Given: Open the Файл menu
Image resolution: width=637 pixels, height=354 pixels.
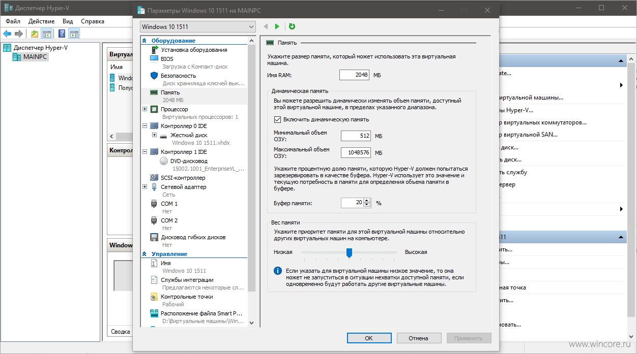Looking at the screenshot, I should coord(13,21).
